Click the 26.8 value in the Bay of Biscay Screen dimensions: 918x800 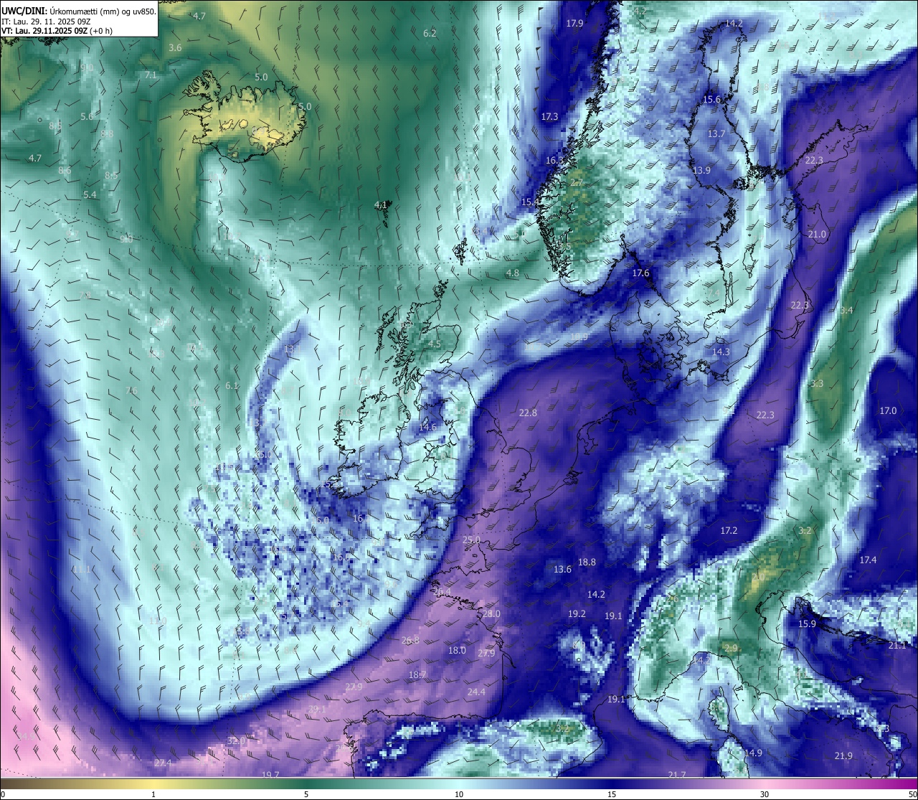pyautogui.click(x=410, y=641)
